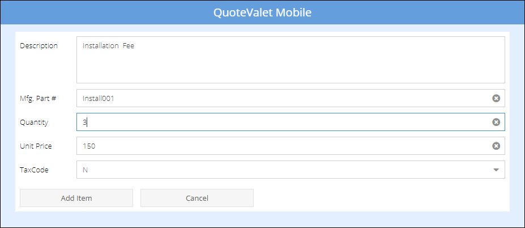The width and height of the screenshot is (525, 228).
Task: Clear the Mfg. Part # field
Action: 496,98
